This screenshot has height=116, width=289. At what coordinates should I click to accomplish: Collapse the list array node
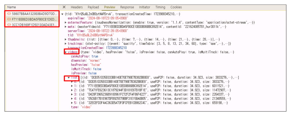point(69,77)
